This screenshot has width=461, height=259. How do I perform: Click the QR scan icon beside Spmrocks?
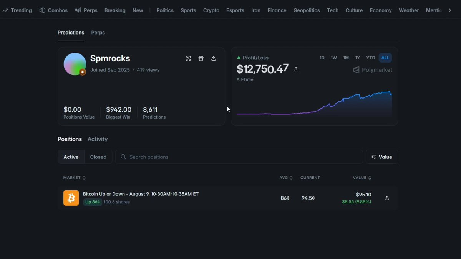pos(188,58)
